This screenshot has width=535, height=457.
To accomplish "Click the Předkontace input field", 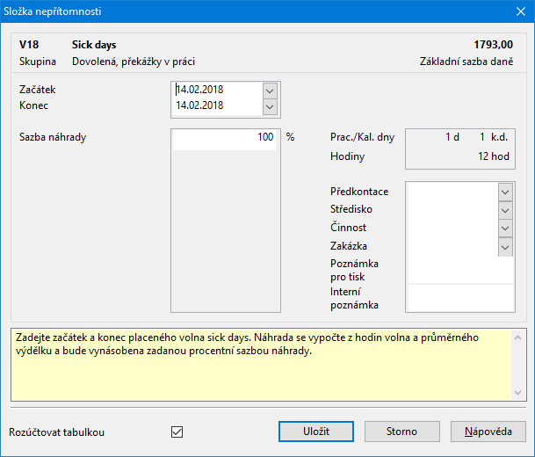I will [x=453, y=192].
